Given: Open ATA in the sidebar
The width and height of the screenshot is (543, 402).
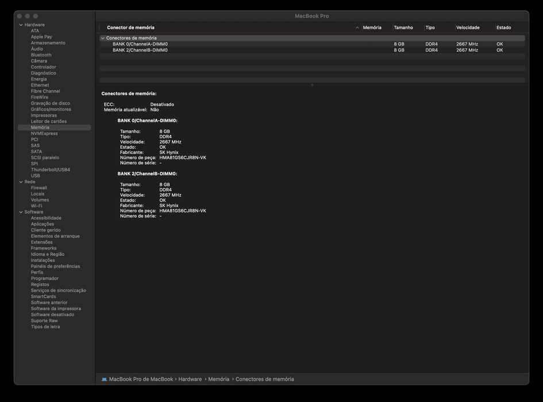Looking at the screenshot, I should (x=35, y=31).
